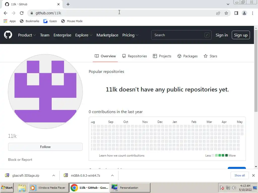Click the slash shortcut icon in Search
Viewport: 258px width, 193px height.
pyautogui.click(x=207, y=35)
